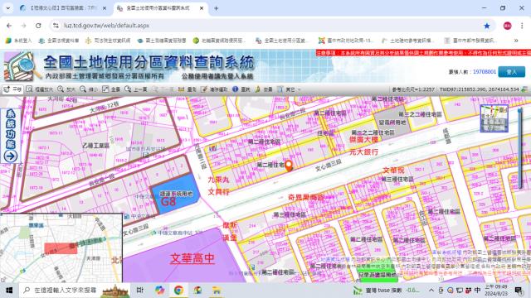Click the site logo magnifier icon in header
The image size is (531, 298).
(x=22, y=66)
